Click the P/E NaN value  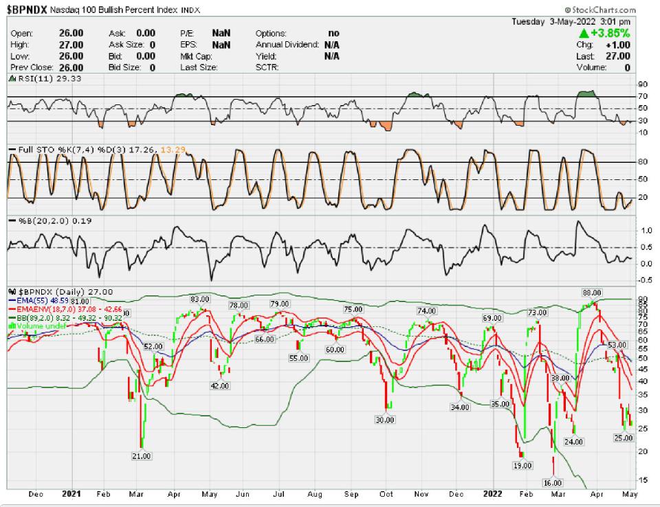[x=221, y=33]
